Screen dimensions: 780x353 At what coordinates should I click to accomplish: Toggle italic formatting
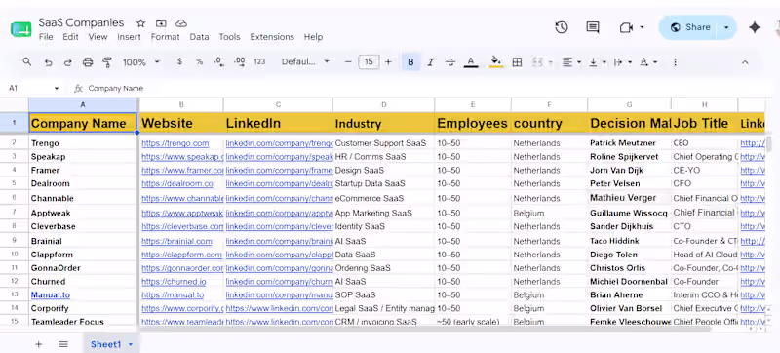click(x=431, y=62)
